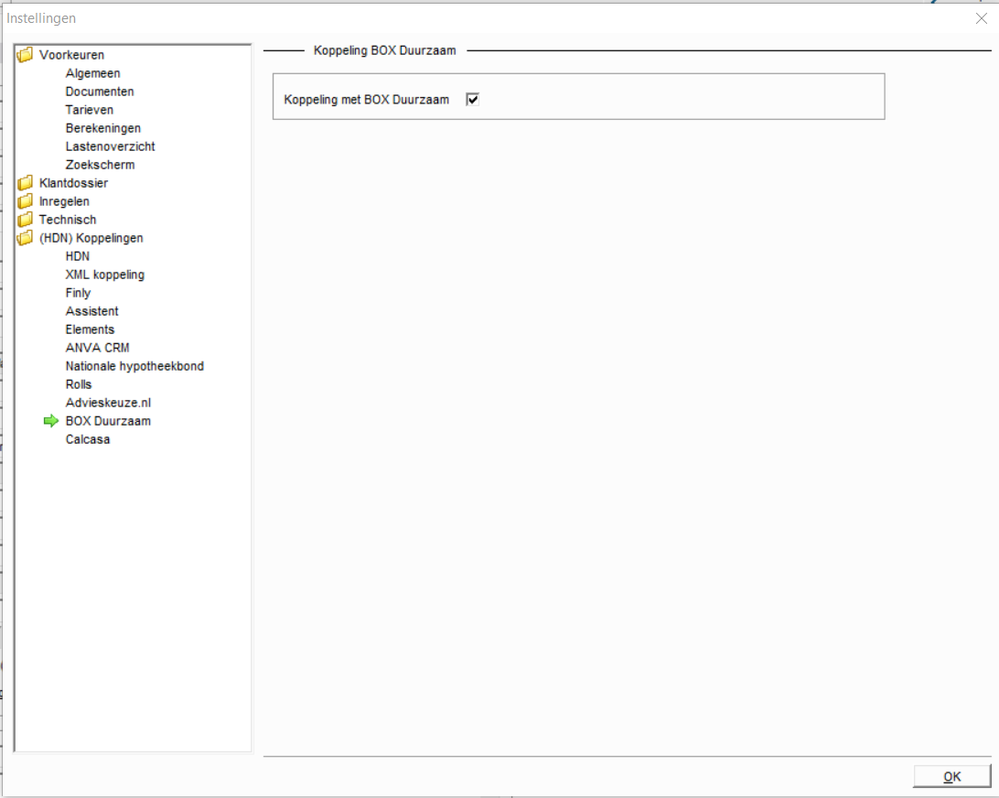The height and width of the screenshot is (798, 999).
Task: Open the Elements koppeling settings
Action: [x=90, y=329]
